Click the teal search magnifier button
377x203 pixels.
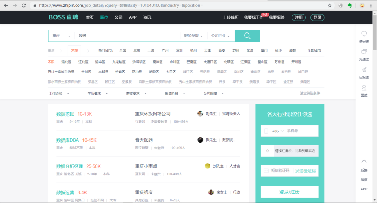pos(247,36)
